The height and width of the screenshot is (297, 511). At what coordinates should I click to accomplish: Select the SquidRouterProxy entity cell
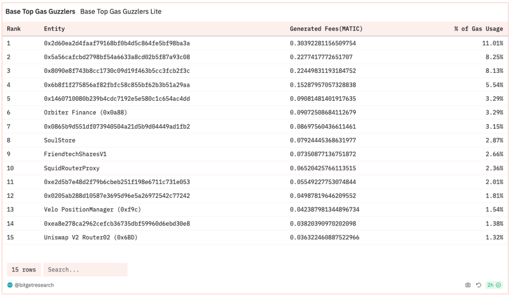pos(72,168)
